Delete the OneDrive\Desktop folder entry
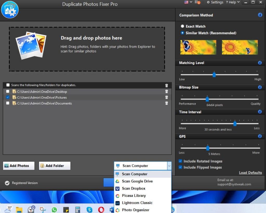Image resolution: width=266 pixels, height=213 pixels. coord(167,91)
